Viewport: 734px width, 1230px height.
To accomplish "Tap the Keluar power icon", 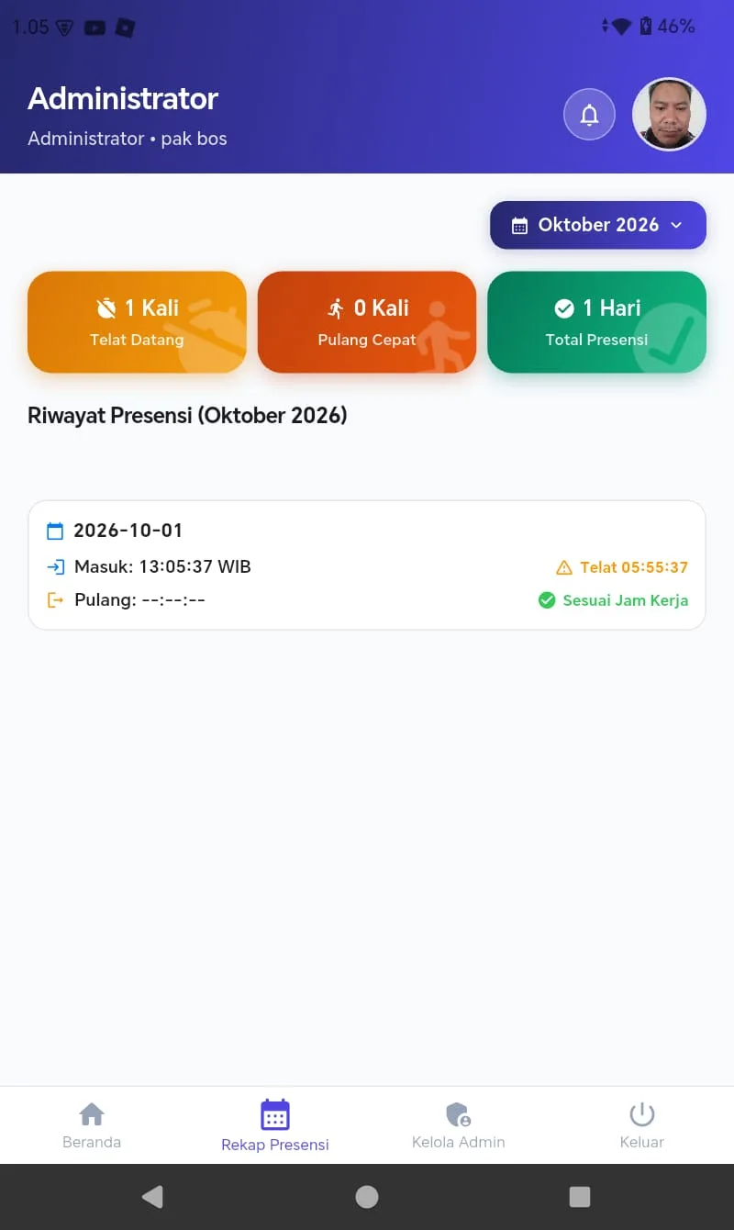I will pos(642,1114).
